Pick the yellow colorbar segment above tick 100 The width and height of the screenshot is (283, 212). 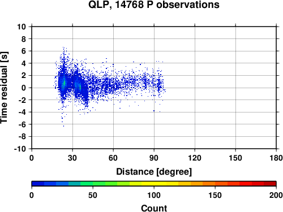[154, 184]
